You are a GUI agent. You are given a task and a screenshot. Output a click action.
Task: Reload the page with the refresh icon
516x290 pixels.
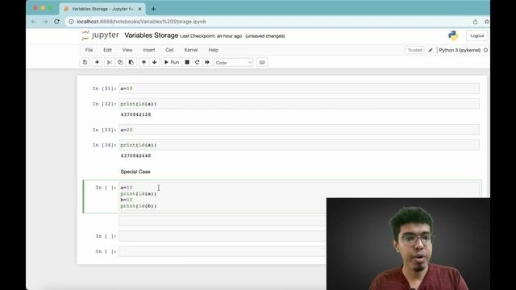[x=56, y=22]
